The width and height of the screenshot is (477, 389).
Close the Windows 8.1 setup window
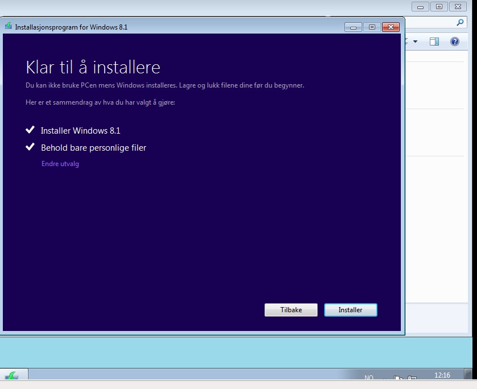391,27
